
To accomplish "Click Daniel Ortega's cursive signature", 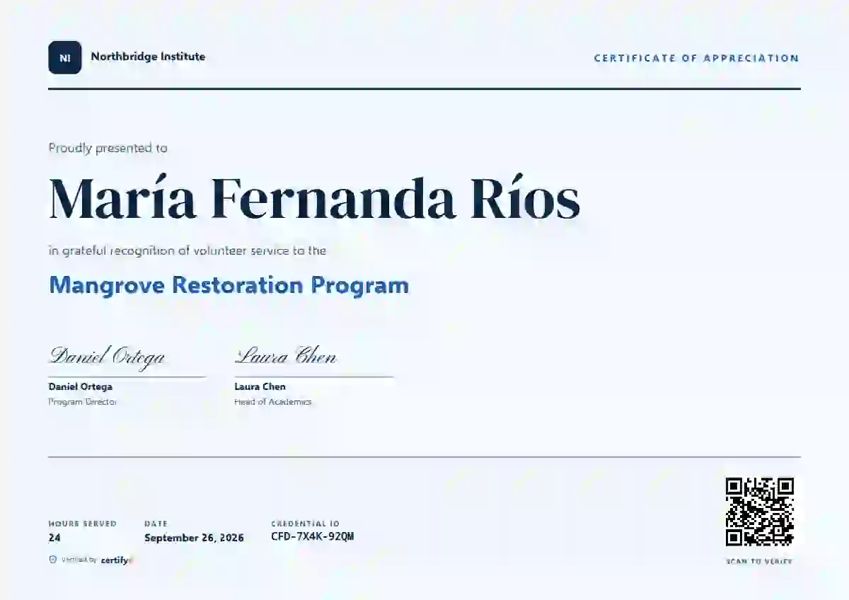I will click(107, 356).
